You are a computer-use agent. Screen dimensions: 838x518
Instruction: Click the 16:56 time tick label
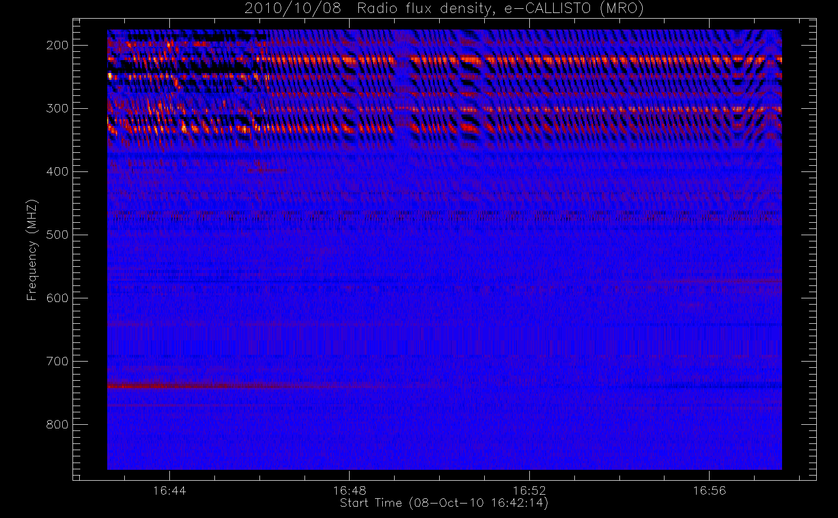click(709, 491)
